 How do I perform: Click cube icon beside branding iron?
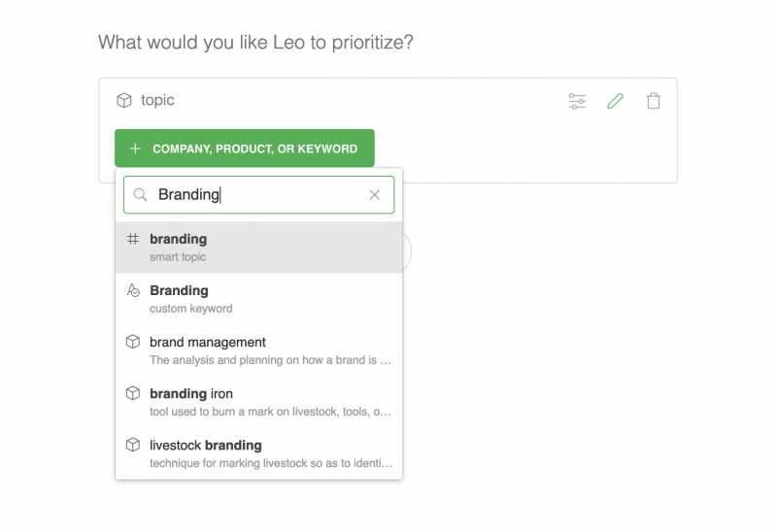133,393
